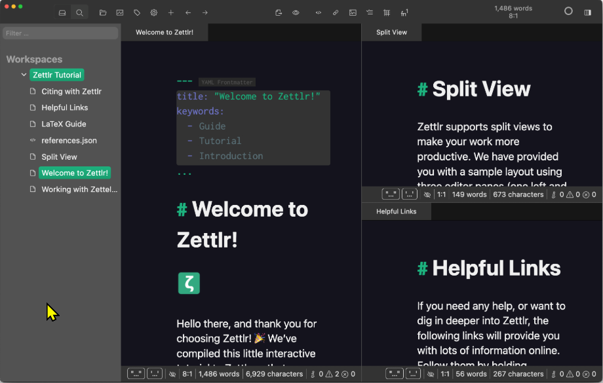This screenshot has height=383, width=603.
Task: Open global search with magnifier icon
Action: [79, 12]
